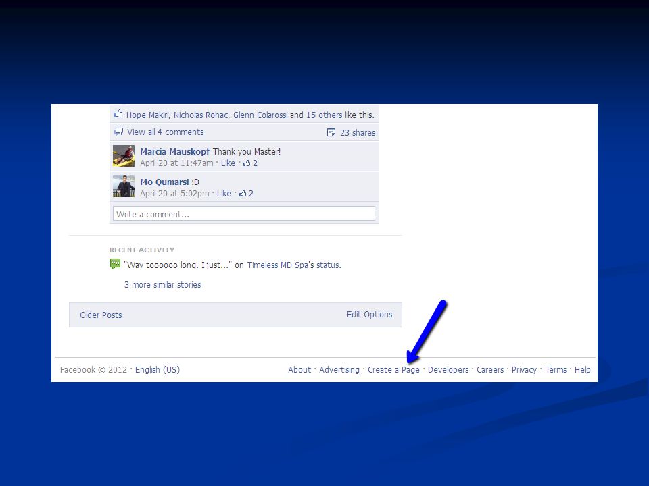Viewport: 649px width, 486px height.
Task: Open Glenn Colarossi's profile
Action: click(260, 115)
